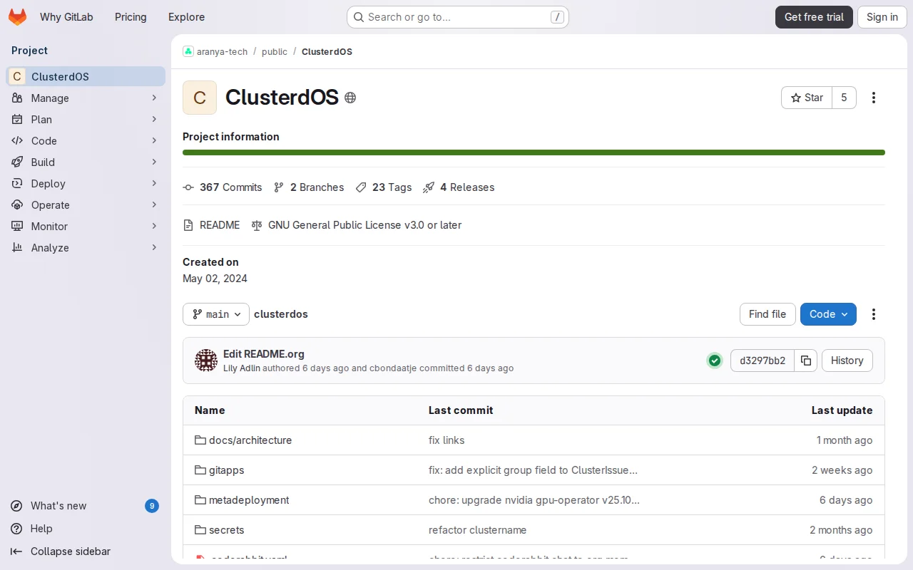Click the ClusterdOS project avatar

click(x=200, y=98)
